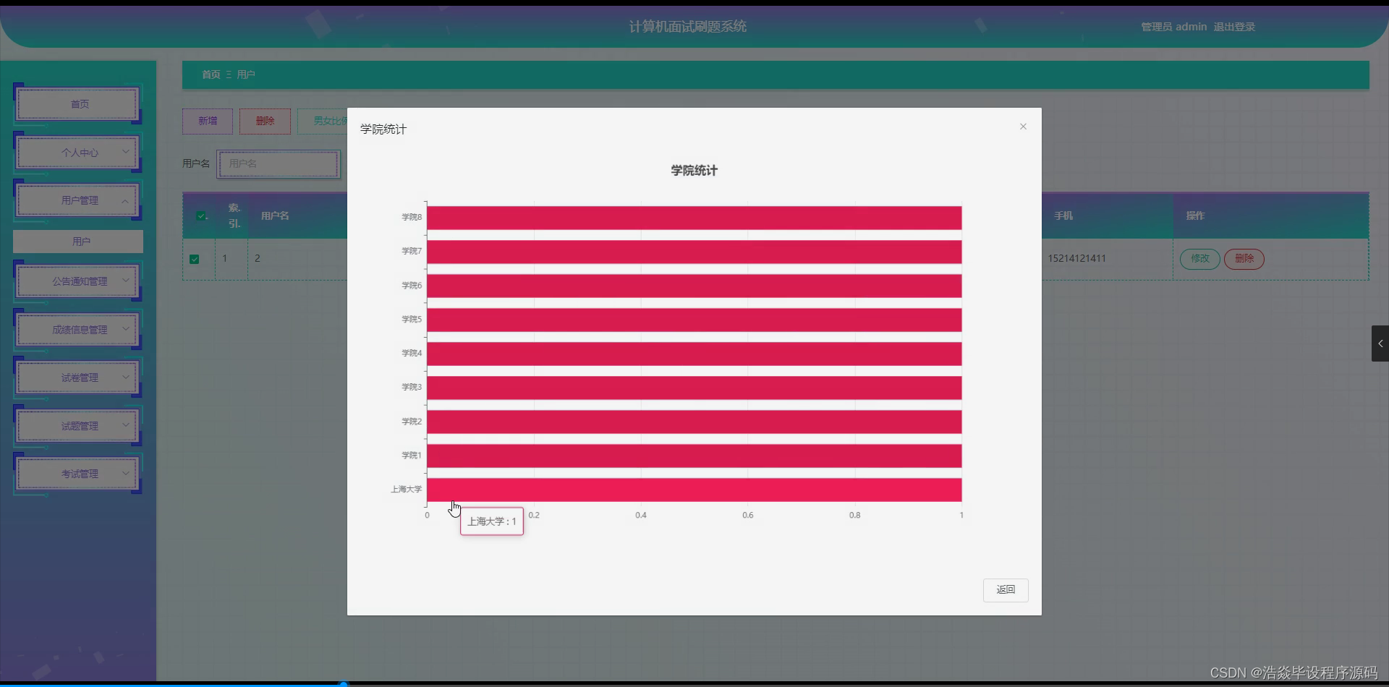Expand the 考试管理 menu
The image size is (1389, 687).
77,473
